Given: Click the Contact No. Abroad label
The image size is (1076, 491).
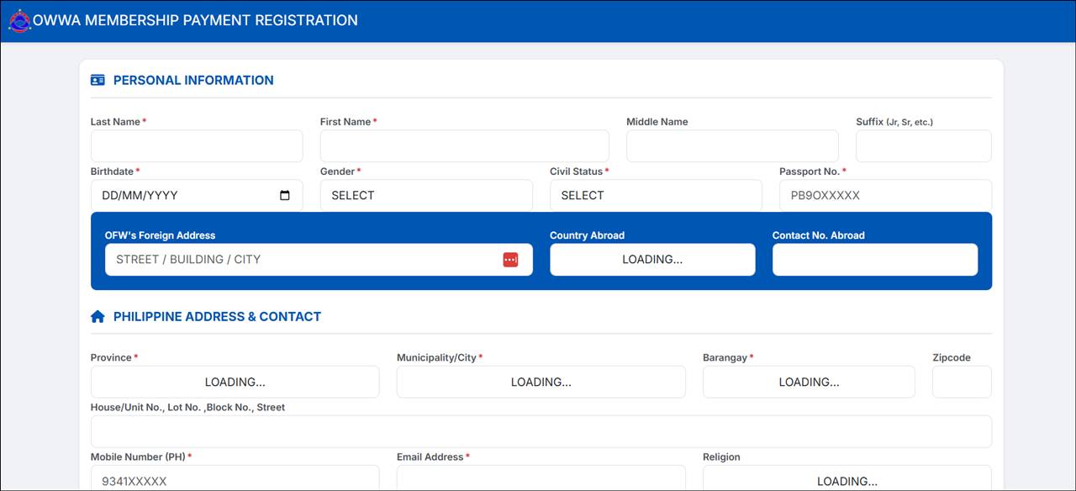Looking at the screenshot, I should [819, 235].
